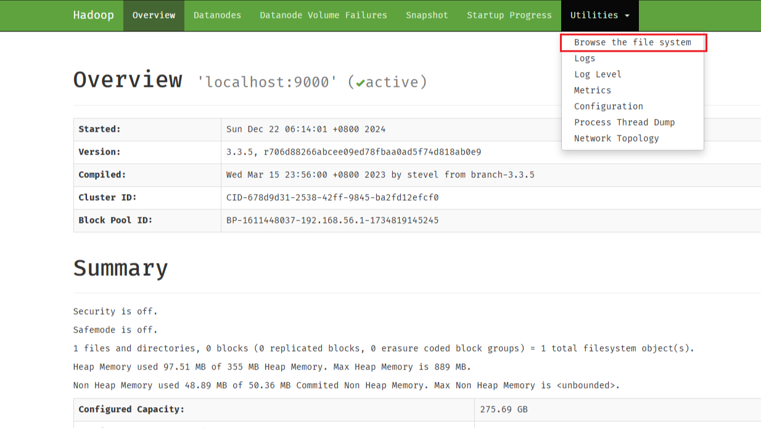Click the Heap Memory used line
This screenshot has height=428, width=761.
coord(272,367)
